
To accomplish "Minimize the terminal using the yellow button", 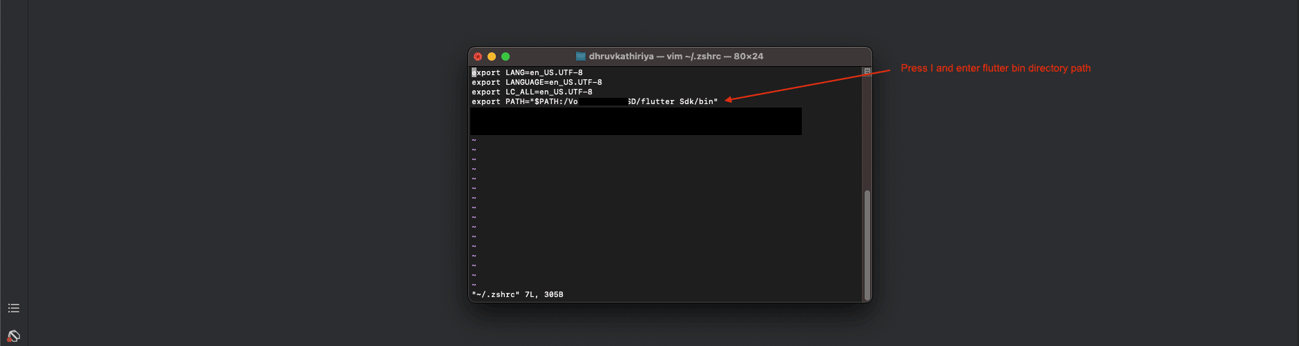I will (x=492, y=57).
